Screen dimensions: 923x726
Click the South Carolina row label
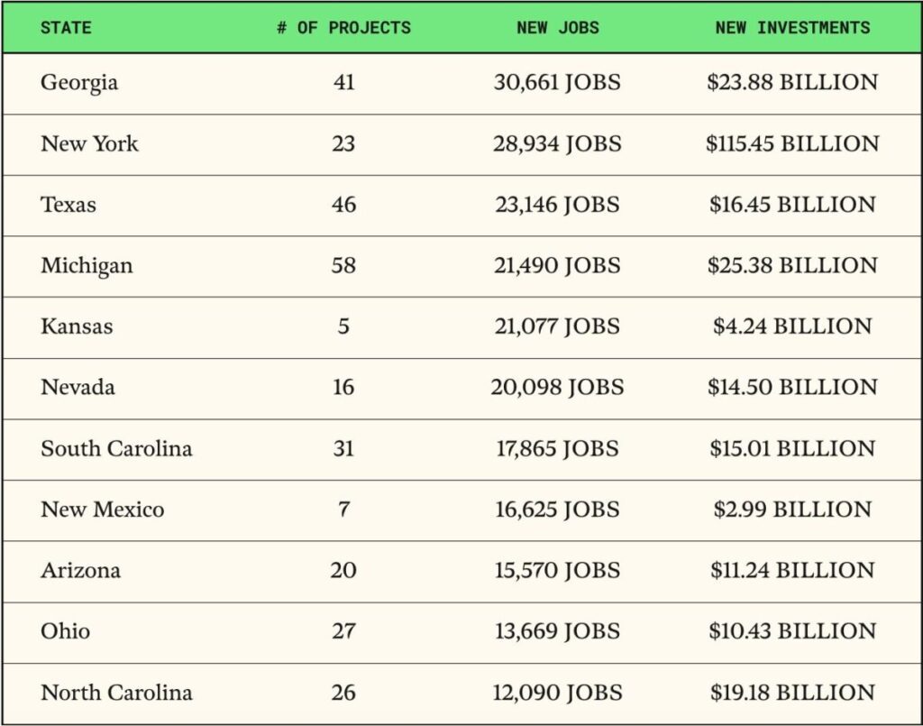[x=116, y=448]
